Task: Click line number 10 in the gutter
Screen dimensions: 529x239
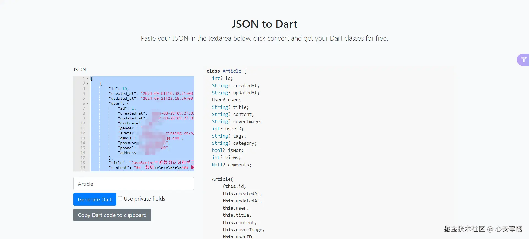Action: click(x=83, y=123)
